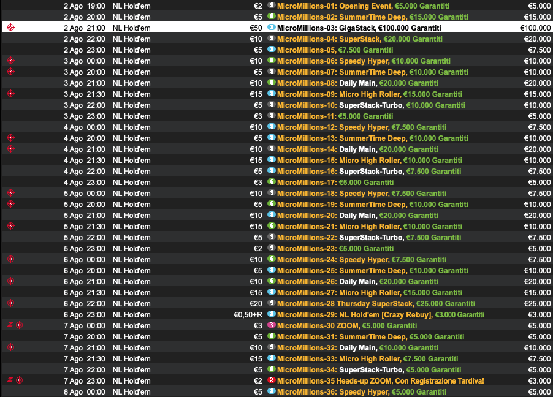Click the green 6-seat badge of MicroMillions-17

[271, 181]
